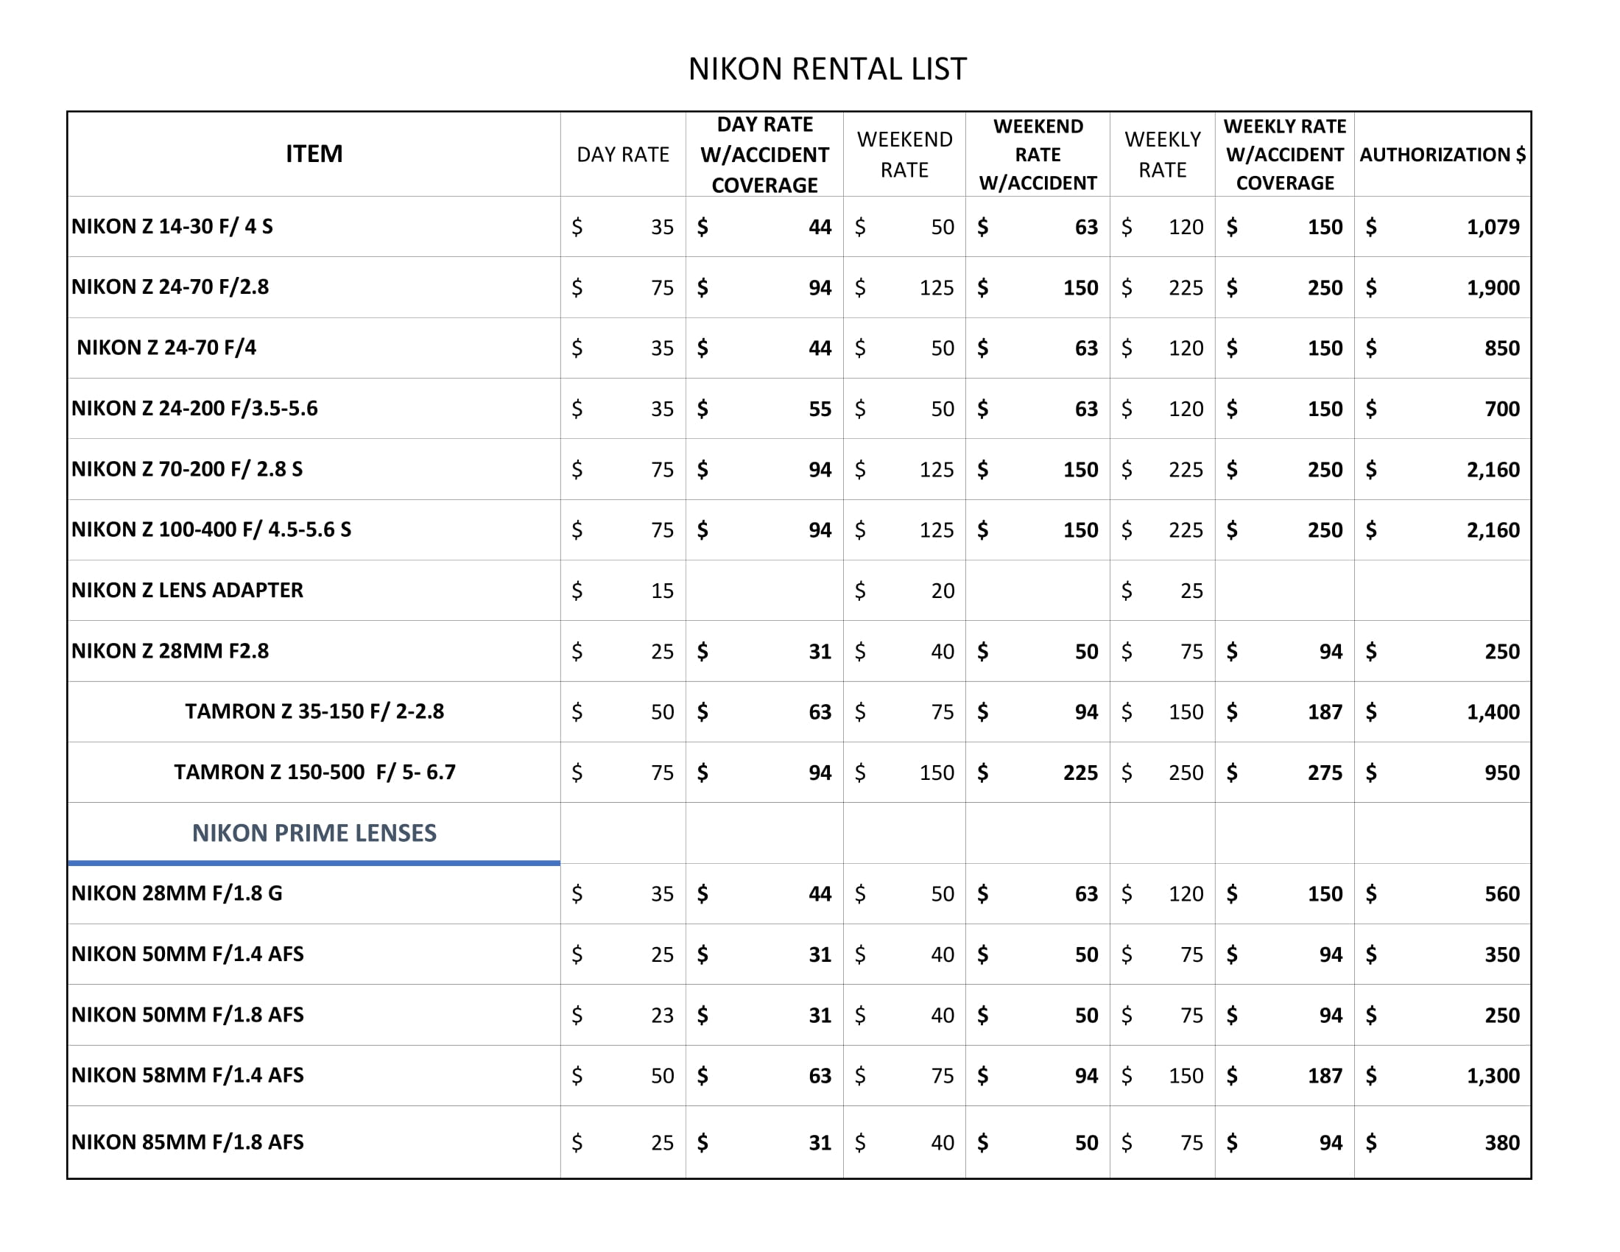Click authorization 2,160 in Z 100-400 row
The image size is (1620, 1252).
click(x=1493, y=530)
